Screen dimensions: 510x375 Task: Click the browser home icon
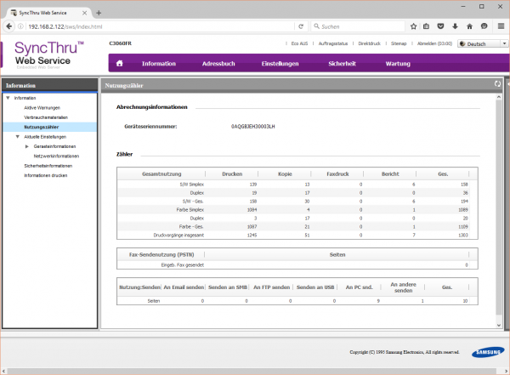(470, 26)
